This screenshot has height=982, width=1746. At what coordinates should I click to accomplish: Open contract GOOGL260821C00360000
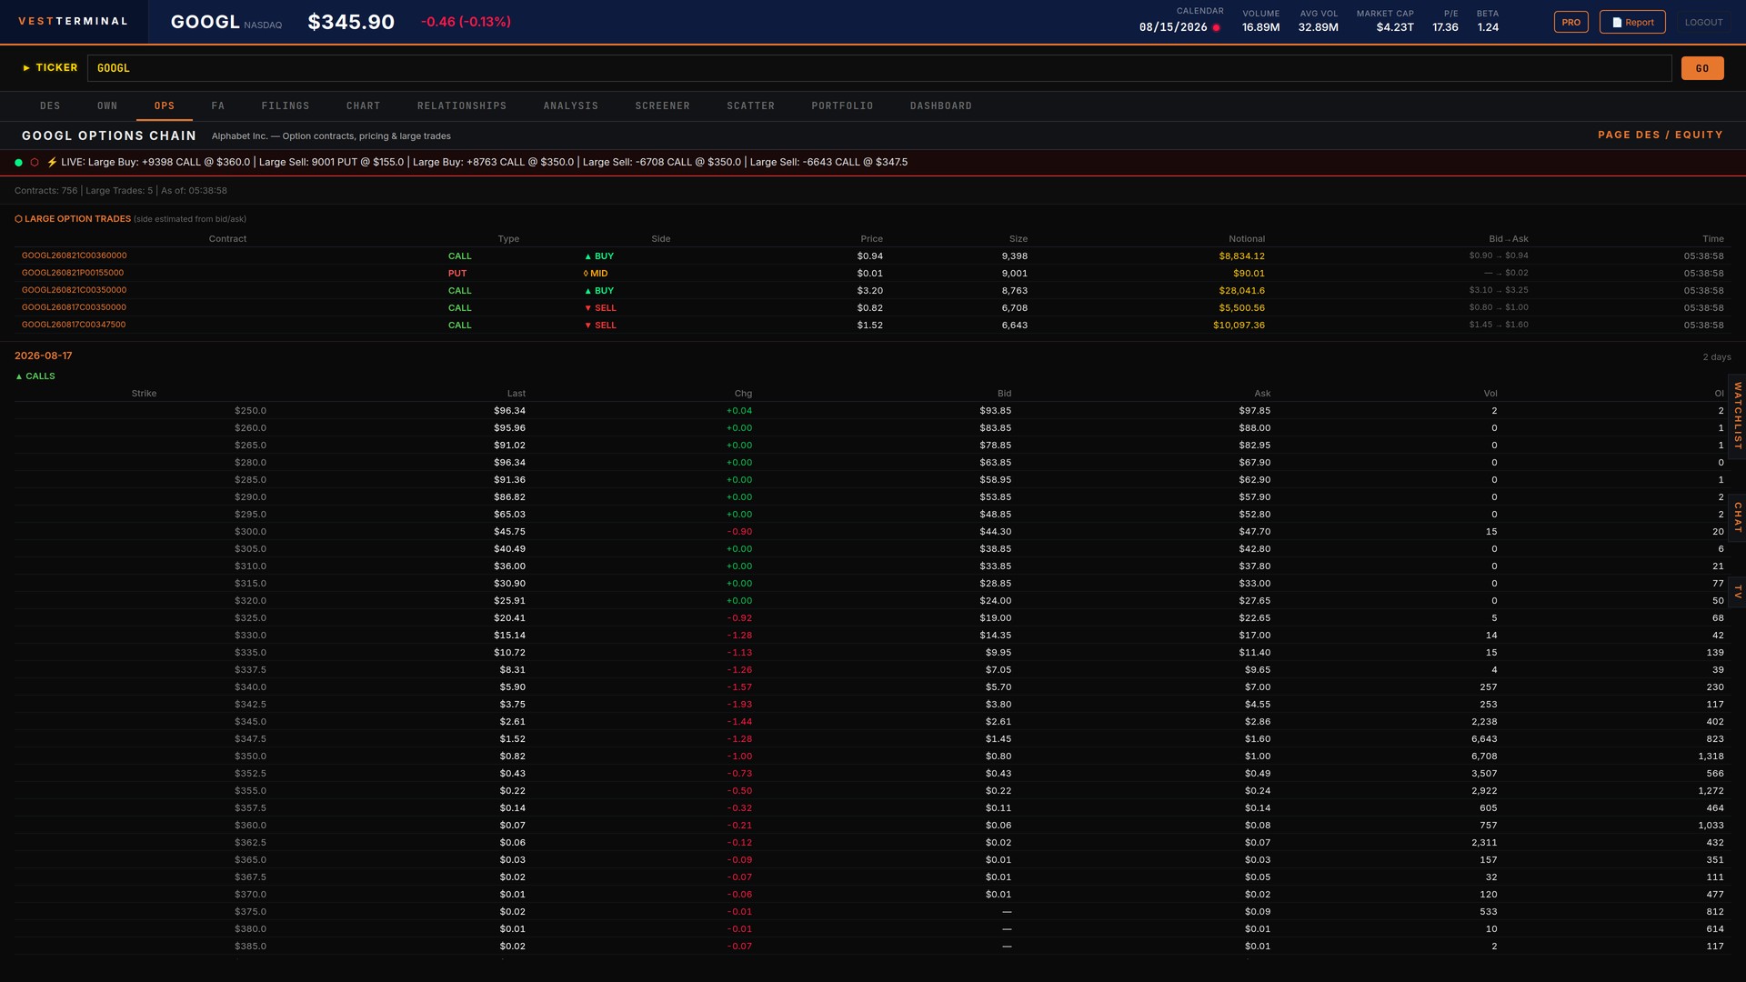coord(75,256)
